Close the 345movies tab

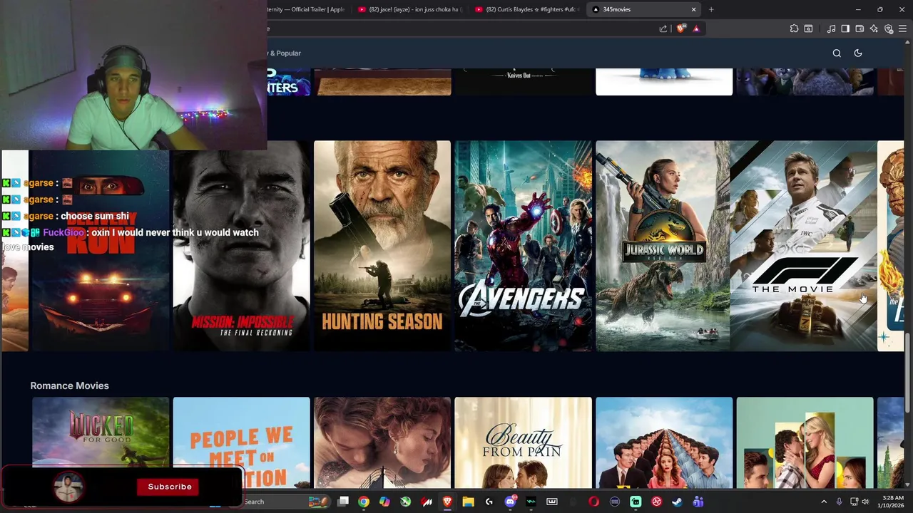(693, 9)
